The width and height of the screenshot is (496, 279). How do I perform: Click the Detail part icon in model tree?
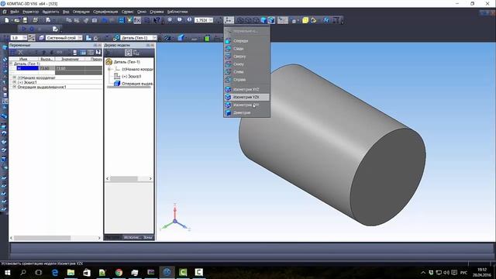(x=109, y=62)
